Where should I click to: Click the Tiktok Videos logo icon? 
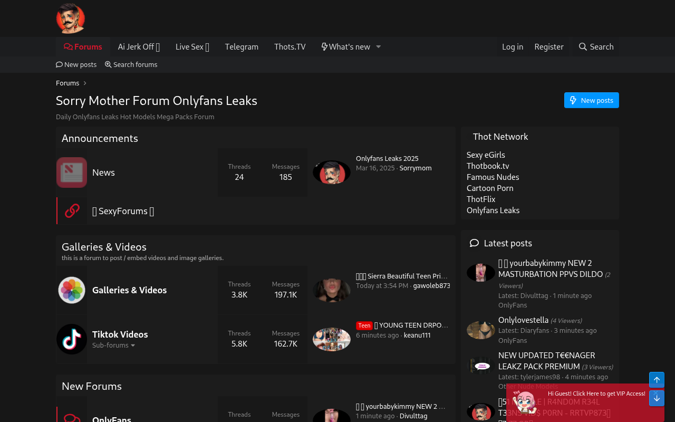tap(72, 339)
